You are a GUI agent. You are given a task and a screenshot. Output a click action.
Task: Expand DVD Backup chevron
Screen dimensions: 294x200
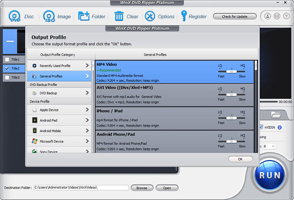click(87, 93)
